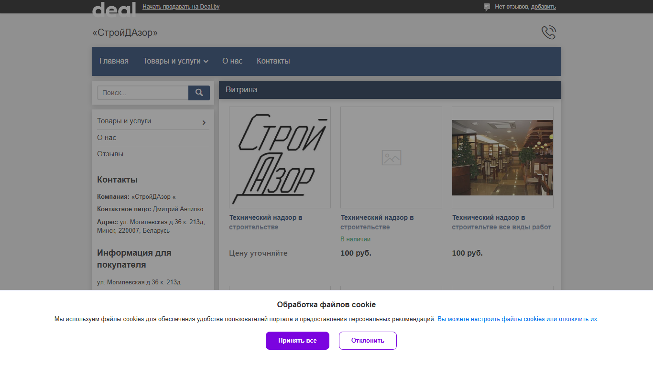Go to the Главная page
The image size is (653, 367).
coord(114,61)
